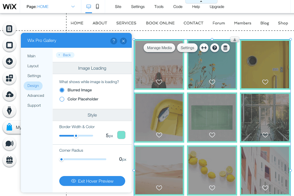The width and height of the screenshot is (294, 196).
Task: Click the gallery Settings button
Action: click(187, 48)
